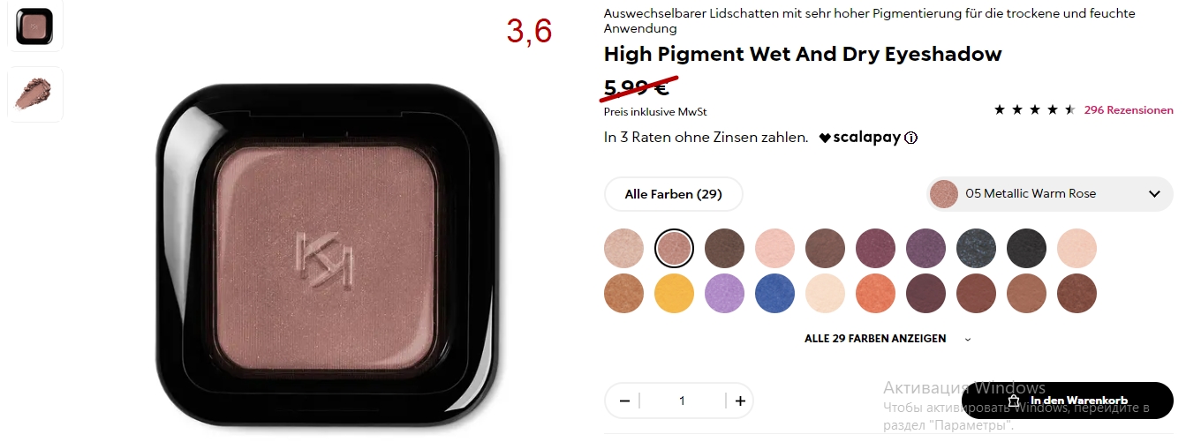This screenshot has height=442, width=1186.
Task: Add item with In den Warenkorb
Action: [x=1068, y=401]
